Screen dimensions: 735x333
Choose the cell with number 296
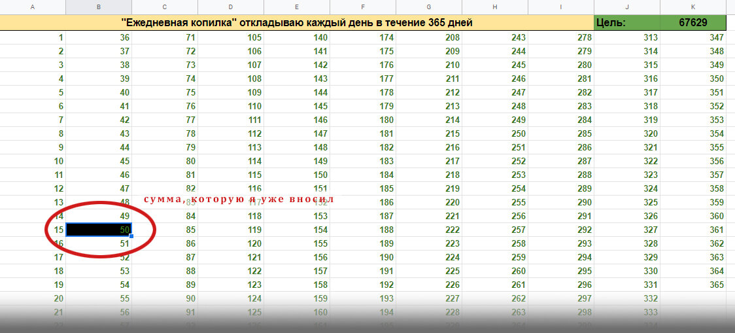coord(561,285)
